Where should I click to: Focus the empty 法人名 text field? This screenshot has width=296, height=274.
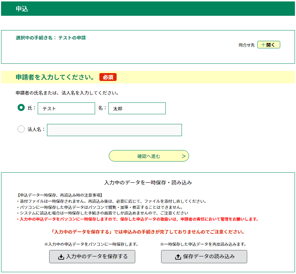(x=114, y=130)
